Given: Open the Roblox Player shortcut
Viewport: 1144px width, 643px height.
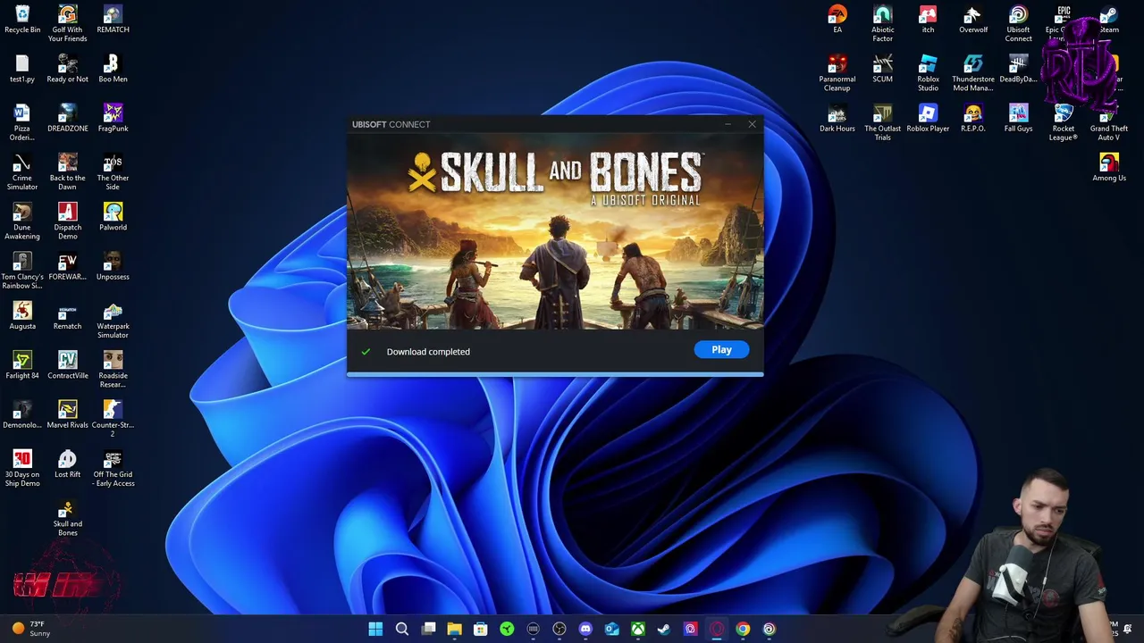Looking at the screenshot, I should [928, 118].
